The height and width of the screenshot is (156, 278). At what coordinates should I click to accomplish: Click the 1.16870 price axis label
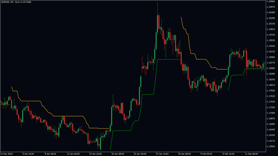pyautogui.click(x=271, y=119)
